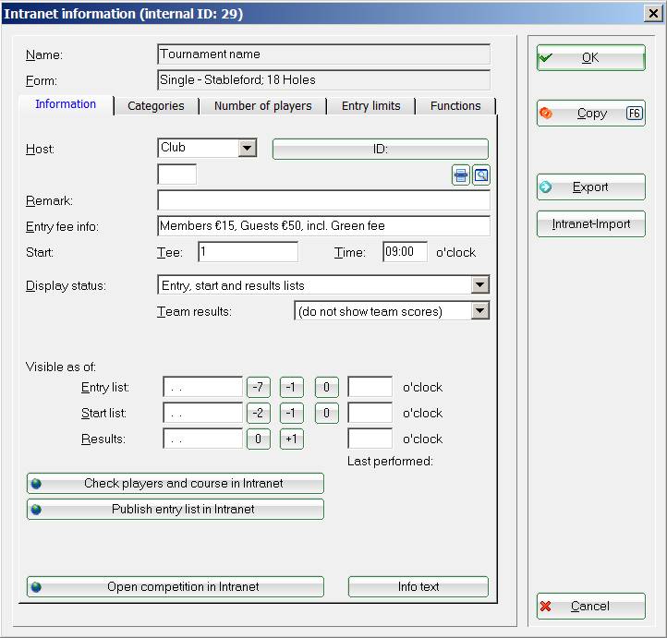
Task: Click the scan/print icon below ID button
Action: point(461,175)
